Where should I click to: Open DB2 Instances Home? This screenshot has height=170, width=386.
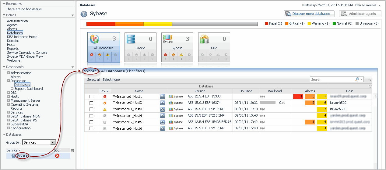click(x=22, y=37)
